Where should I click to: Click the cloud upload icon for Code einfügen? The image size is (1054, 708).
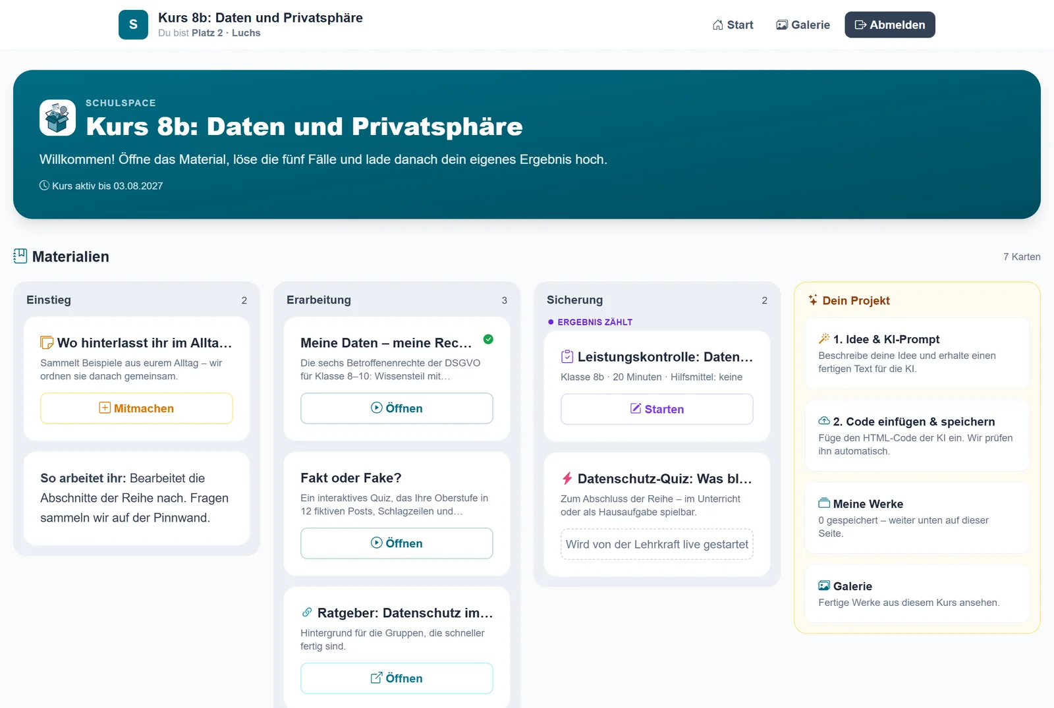point(824,421)
